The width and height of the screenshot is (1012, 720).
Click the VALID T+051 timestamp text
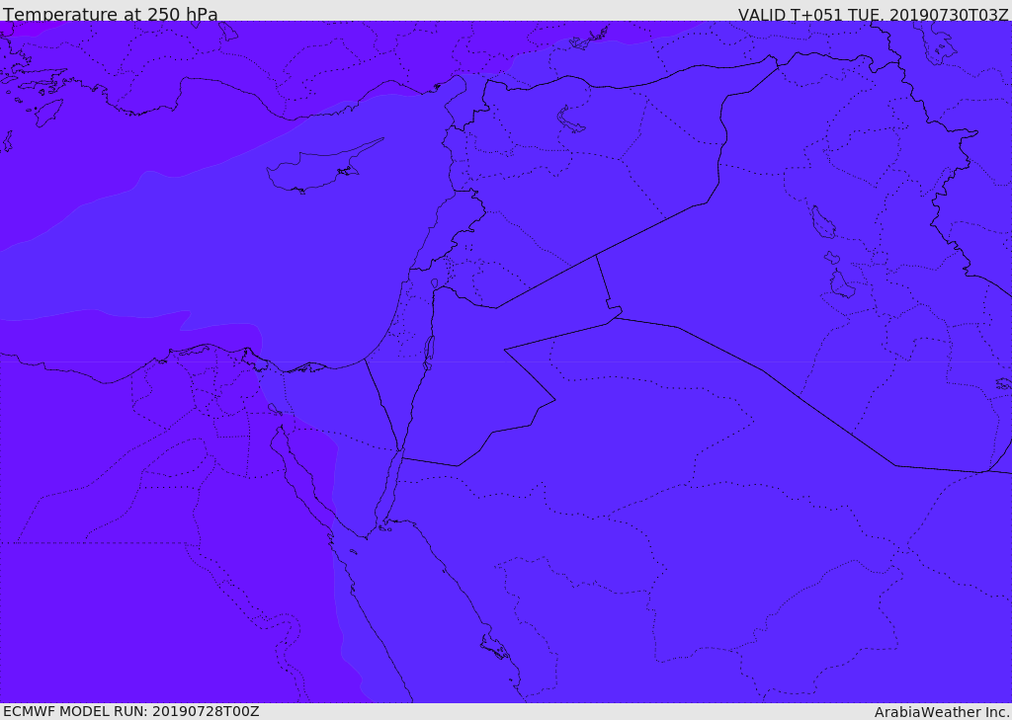point(873,15)
